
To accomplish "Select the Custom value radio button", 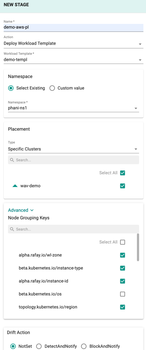I will (x=52, y=88).
